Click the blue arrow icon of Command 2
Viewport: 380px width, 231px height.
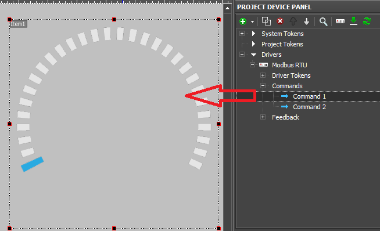(285, 107)
